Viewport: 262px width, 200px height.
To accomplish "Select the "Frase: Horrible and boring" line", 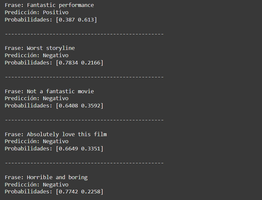I will 46,178.
